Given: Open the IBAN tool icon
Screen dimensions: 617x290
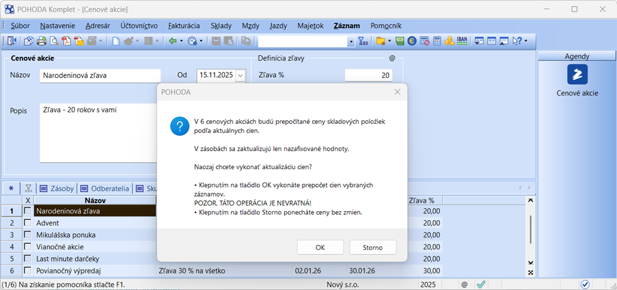Looking at the screenshot, I should (x=462, y=41).
